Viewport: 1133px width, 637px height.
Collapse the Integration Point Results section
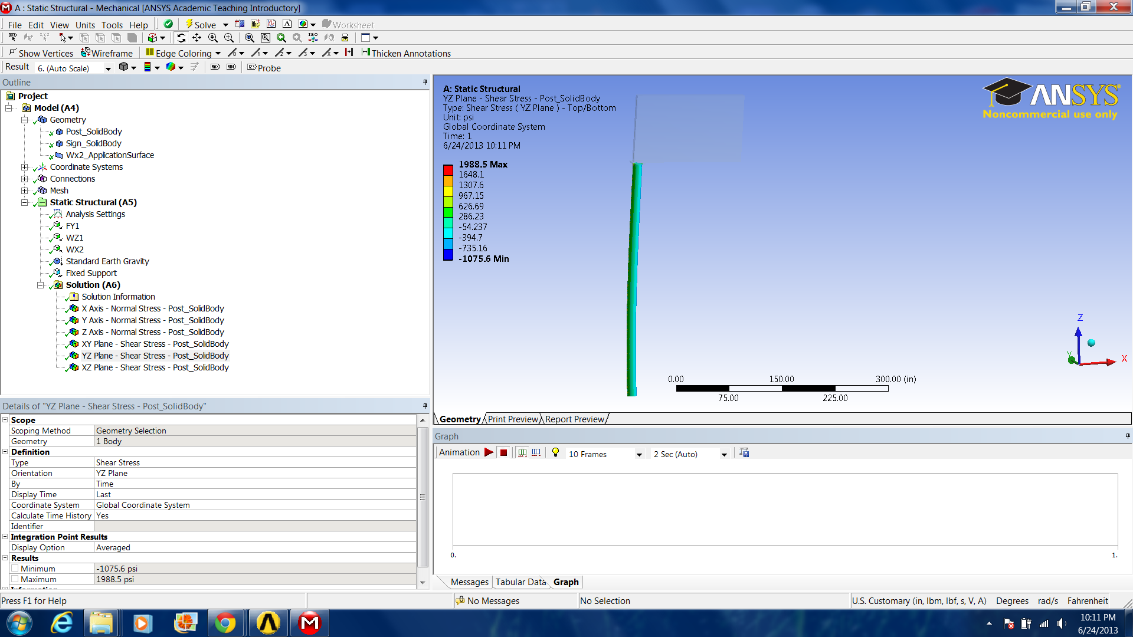click(5, 537)
